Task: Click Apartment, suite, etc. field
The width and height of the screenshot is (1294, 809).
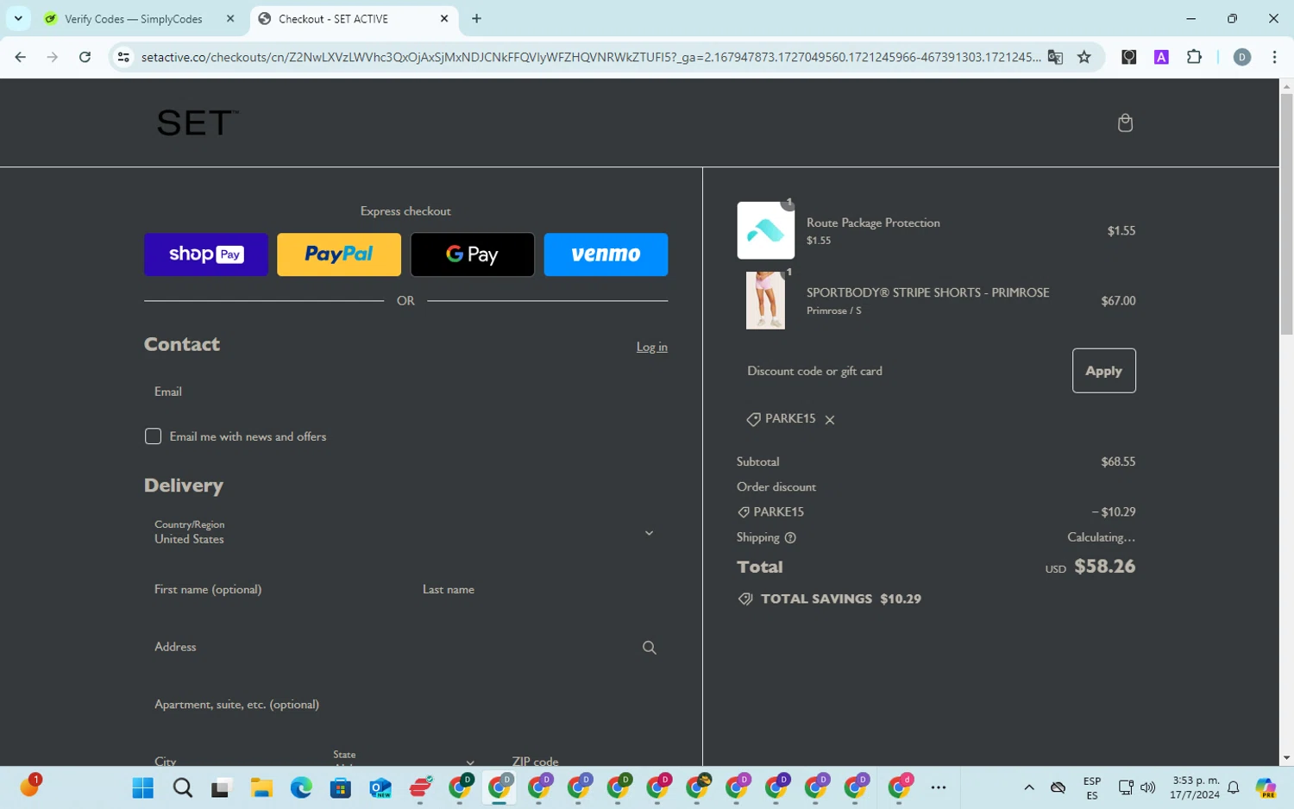Action: 405,705
